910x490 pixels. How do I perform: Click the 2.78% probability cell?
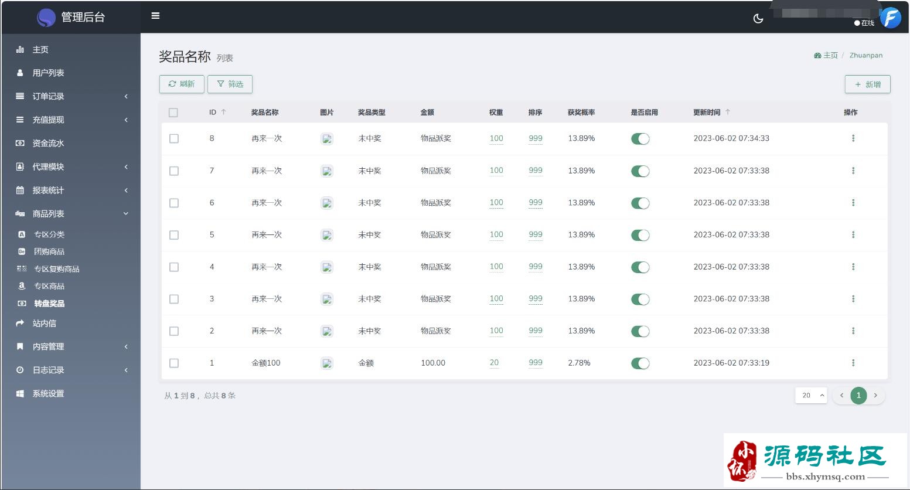[x=579, y=363]
